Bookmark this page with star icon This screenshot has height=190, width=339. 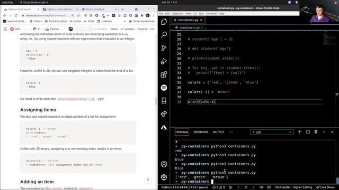pos(78,15)
